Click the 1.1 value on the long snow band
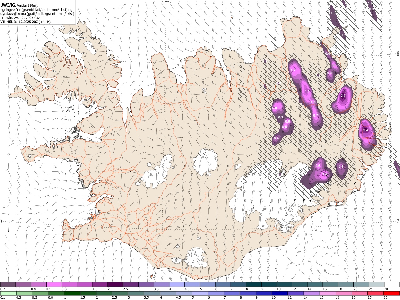This screenshot has height=300, width=400. pyautogui.click(x=307, y=91)
